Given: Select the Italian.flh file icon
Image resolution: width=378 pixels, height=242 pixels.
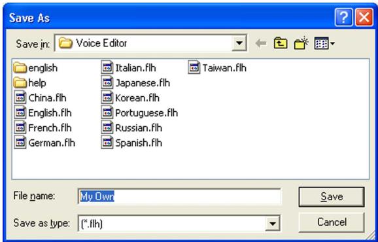Looking at the screenshot, I should [107, 68].
